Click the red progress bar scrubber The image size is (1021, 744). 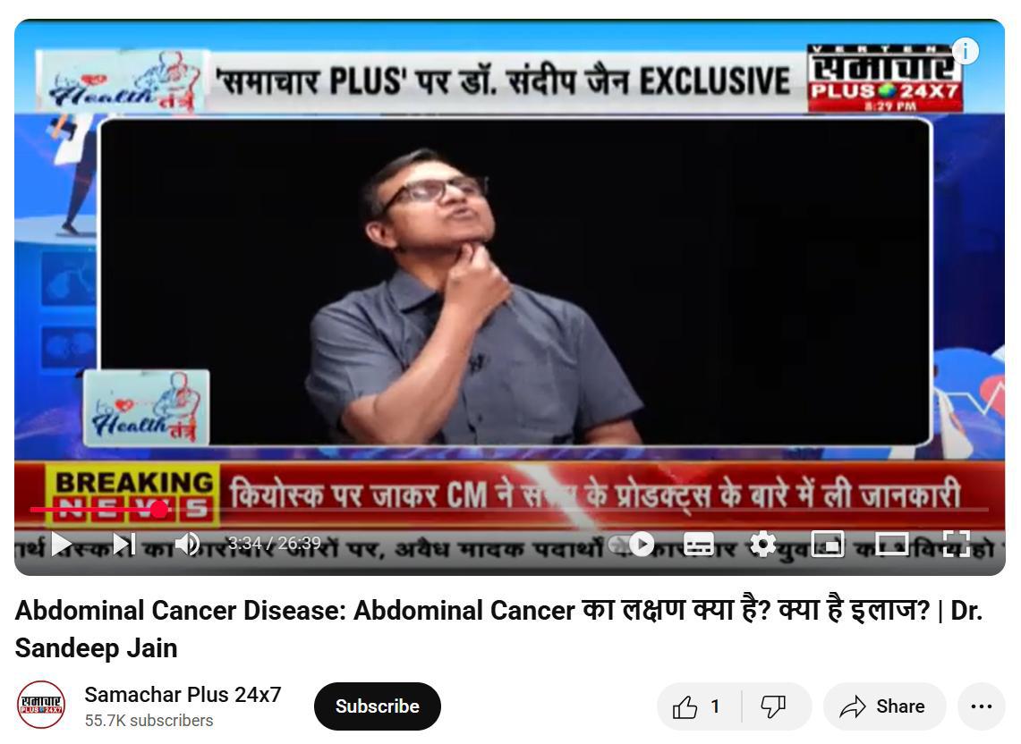(x=159, y=509)
